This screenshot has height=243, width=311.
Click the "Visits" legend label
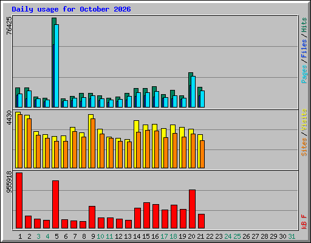[x=304, y=120]
